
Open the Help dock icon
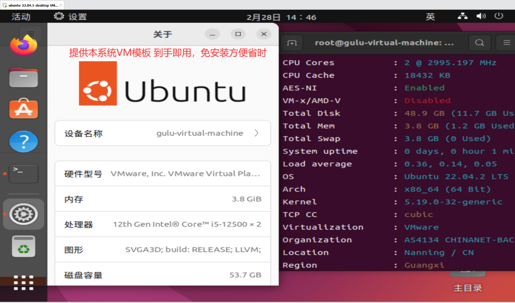24,142
